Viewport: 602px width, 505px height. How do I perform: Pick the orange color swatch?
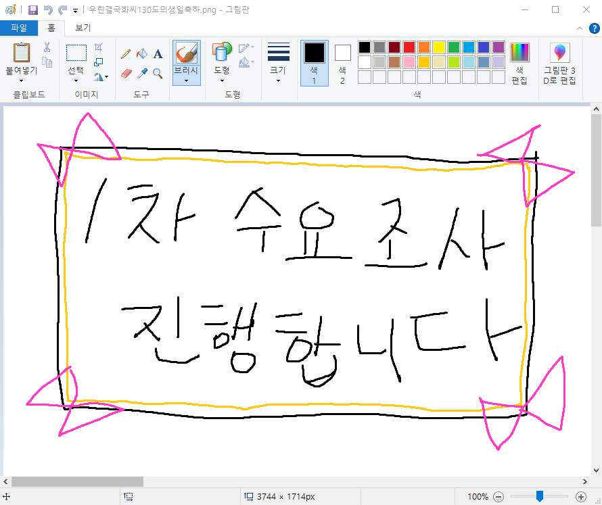[424, 47]
